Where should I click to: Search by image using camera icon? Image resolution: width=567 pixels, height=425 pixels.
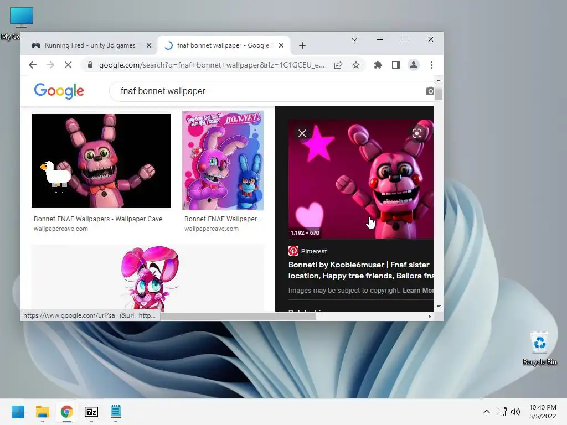click(430, 91)
